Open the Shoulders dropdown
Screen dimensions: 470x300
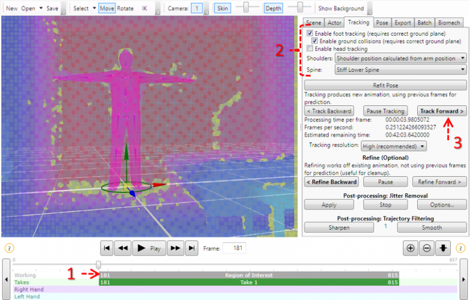401,58
